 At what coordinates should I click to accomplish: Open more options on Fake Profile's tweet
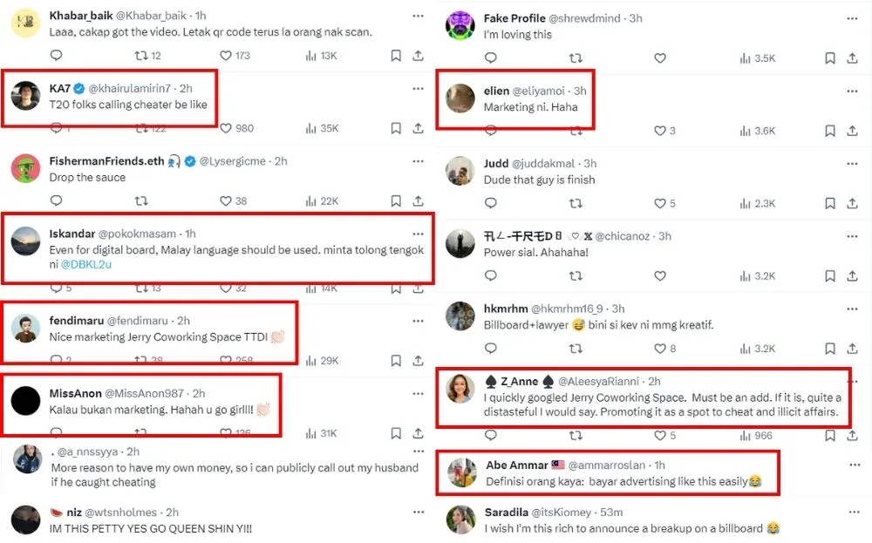click(853, 17)
